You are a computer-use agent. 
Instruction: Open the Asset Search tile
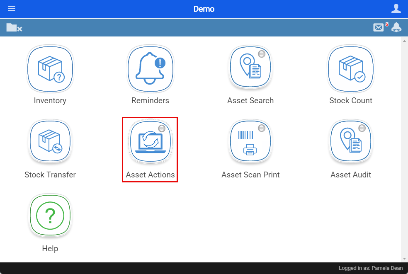tap(250, 67)
